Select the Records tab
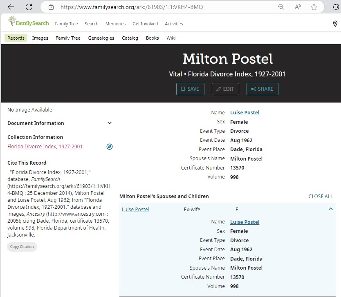 16,38
